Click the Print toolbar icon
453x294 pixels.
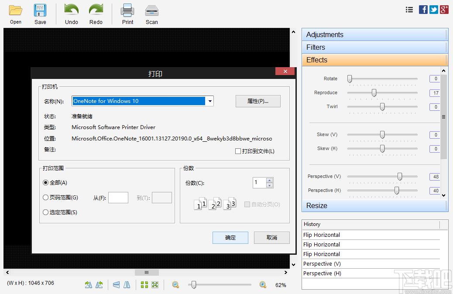[x=127, y=10]
